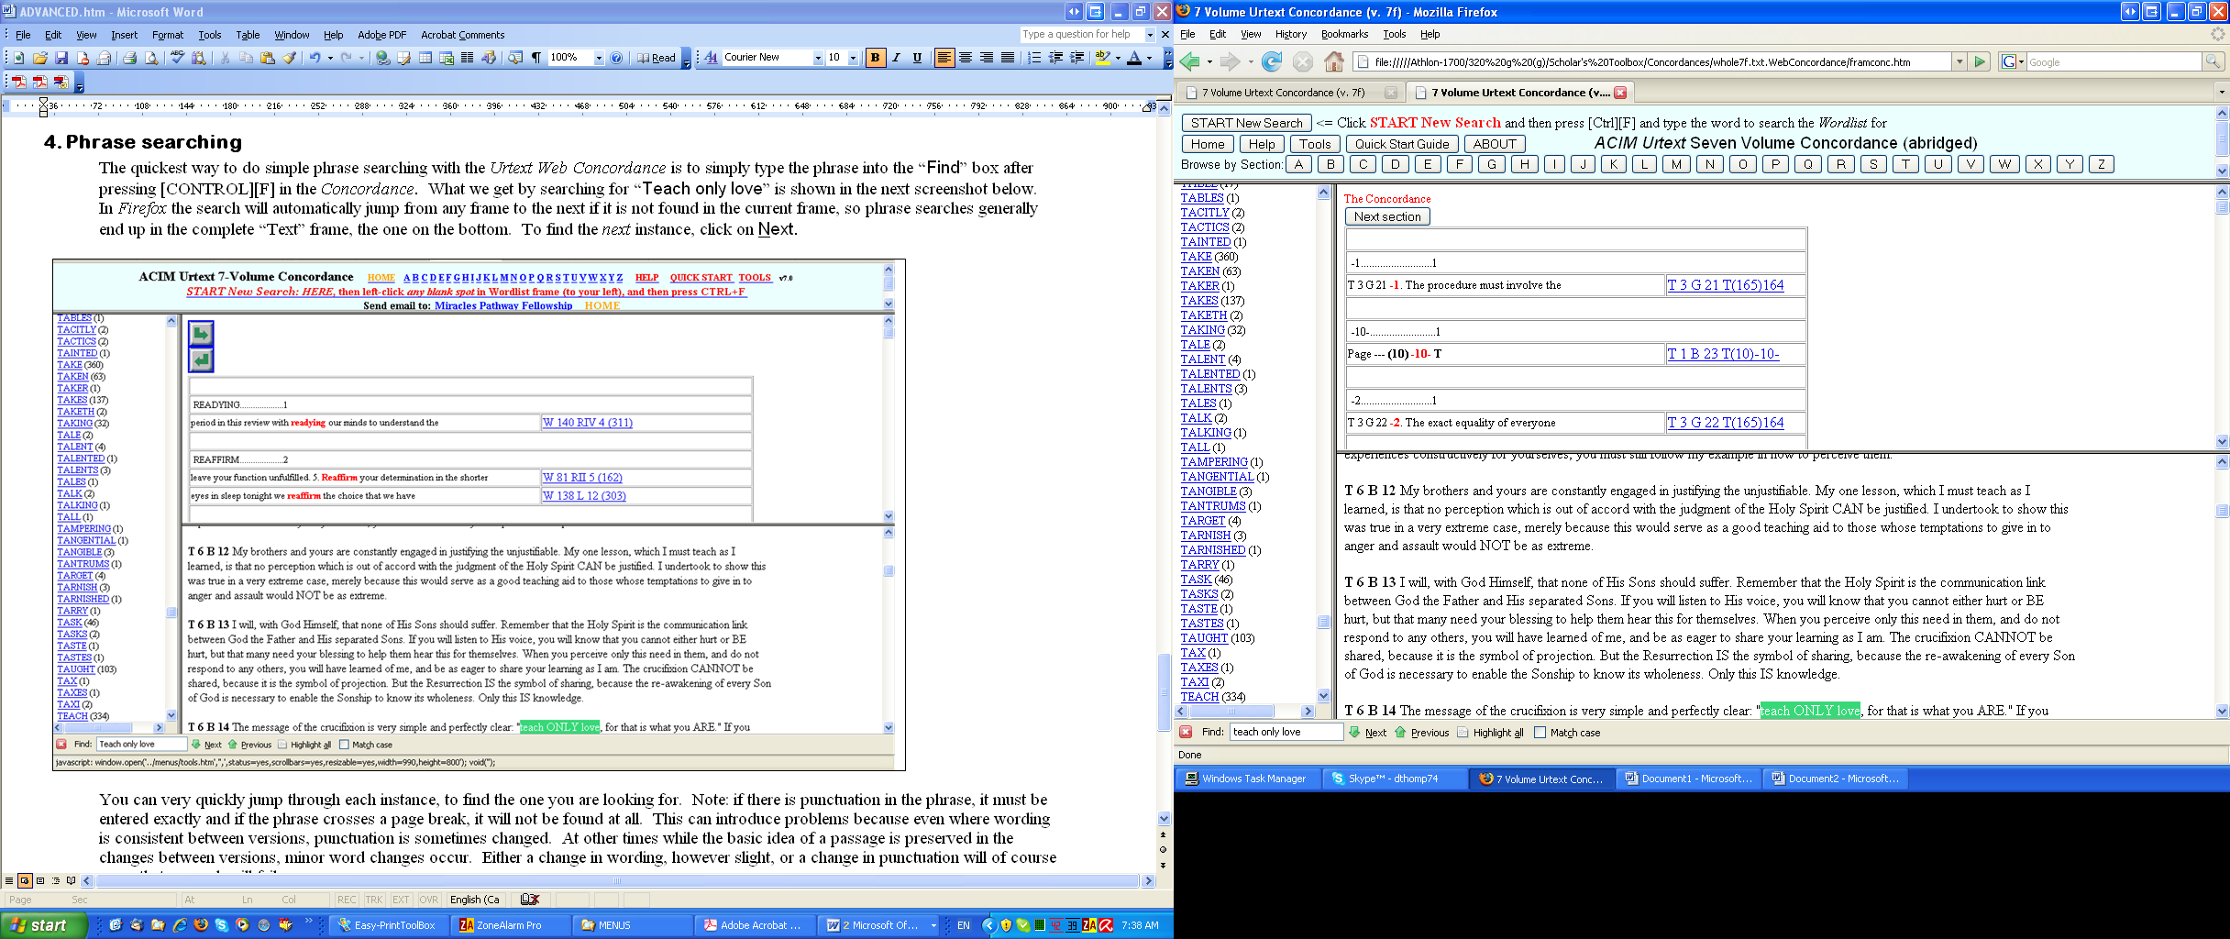Click the Next section button
This screenshot has width=2230, height=939.
1387,216
